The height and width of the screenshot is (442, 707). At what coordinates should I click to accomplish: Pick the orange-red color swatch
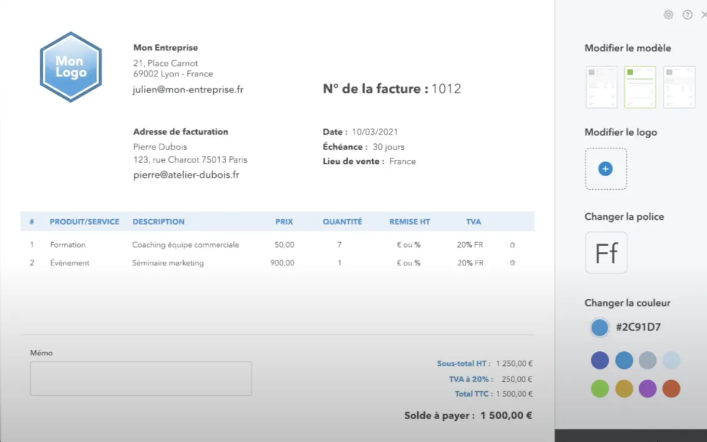[671, 388]
